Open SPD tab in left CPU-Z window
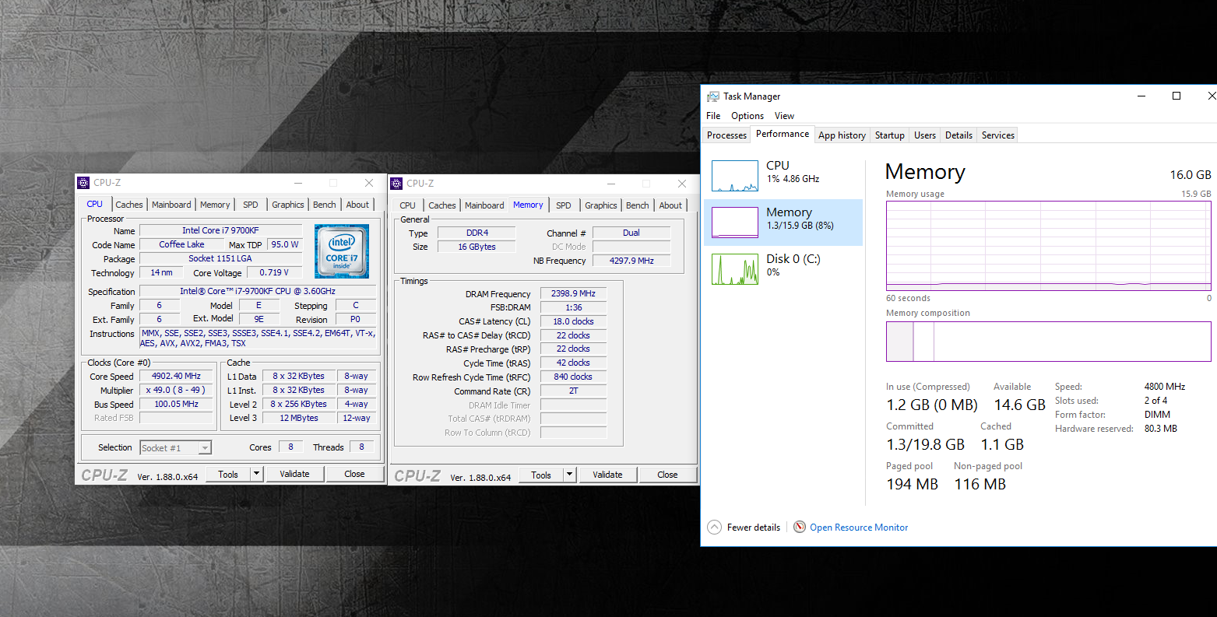 click(x=251, y=205)
